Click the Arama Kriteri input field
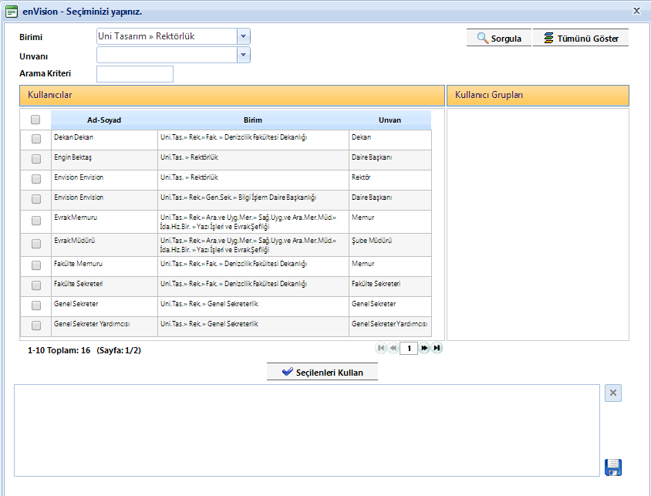This screenshot has height=496, width=651. point(135,74)
